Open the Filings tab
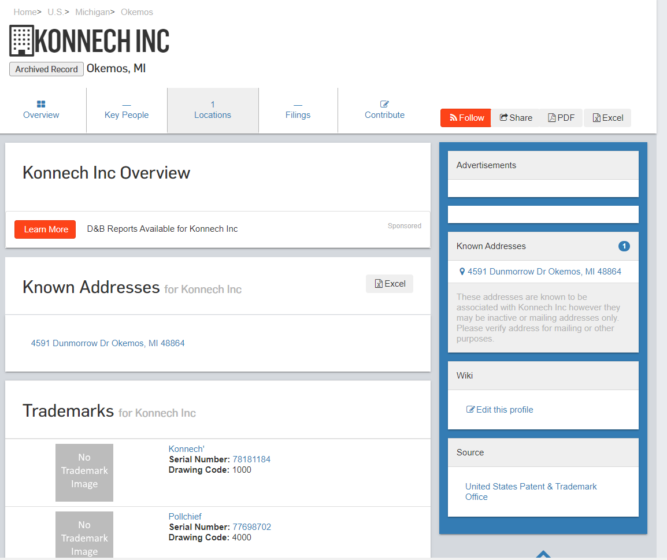Viewport: 667px width, 560px height. (x=298, y=110)
